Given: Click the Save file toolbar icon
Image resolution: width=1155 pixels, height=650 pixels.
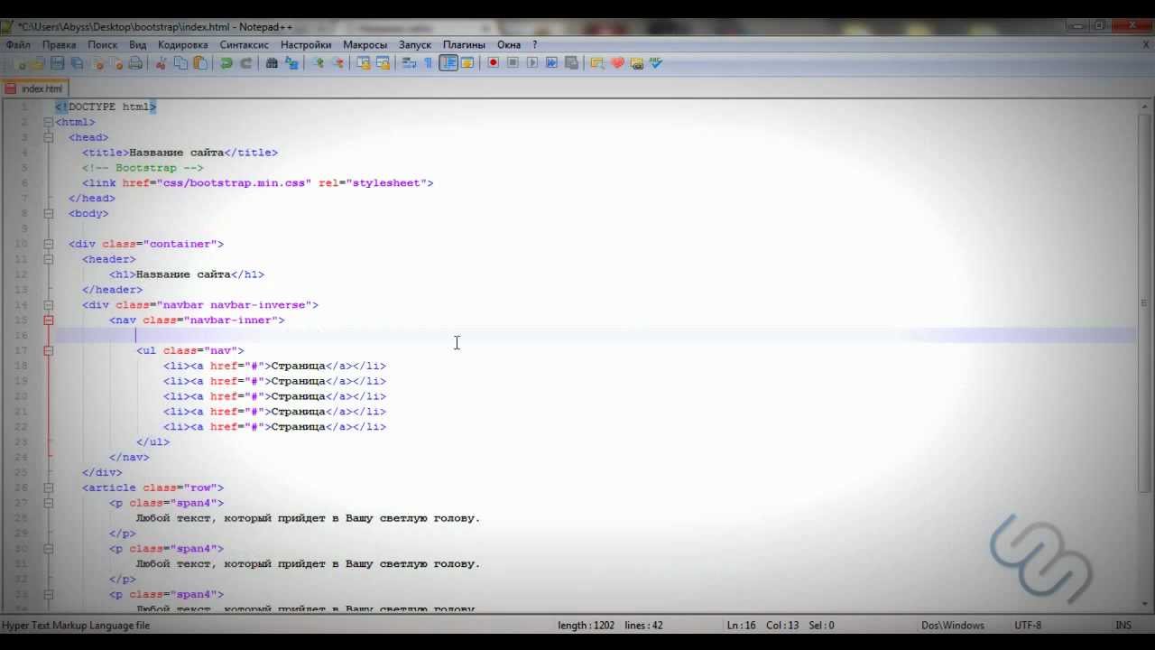Looking at the screenshot, I should pyautogui.click(x=58, y=63).
